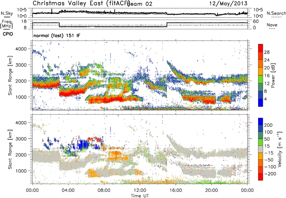Screen dimensions: 286x198
Task: Click the 'Velocity [m s-1]' colorbar title
Action: point(280,149)
